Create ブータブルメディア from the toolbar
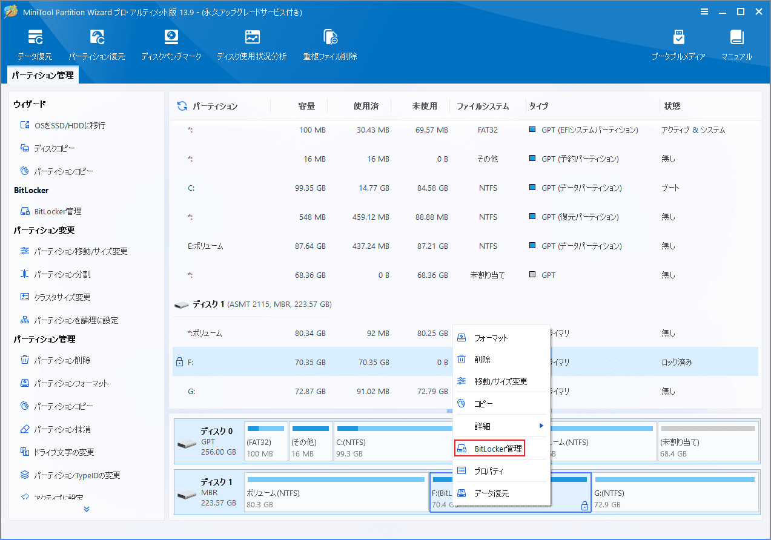 pos(678,44)
